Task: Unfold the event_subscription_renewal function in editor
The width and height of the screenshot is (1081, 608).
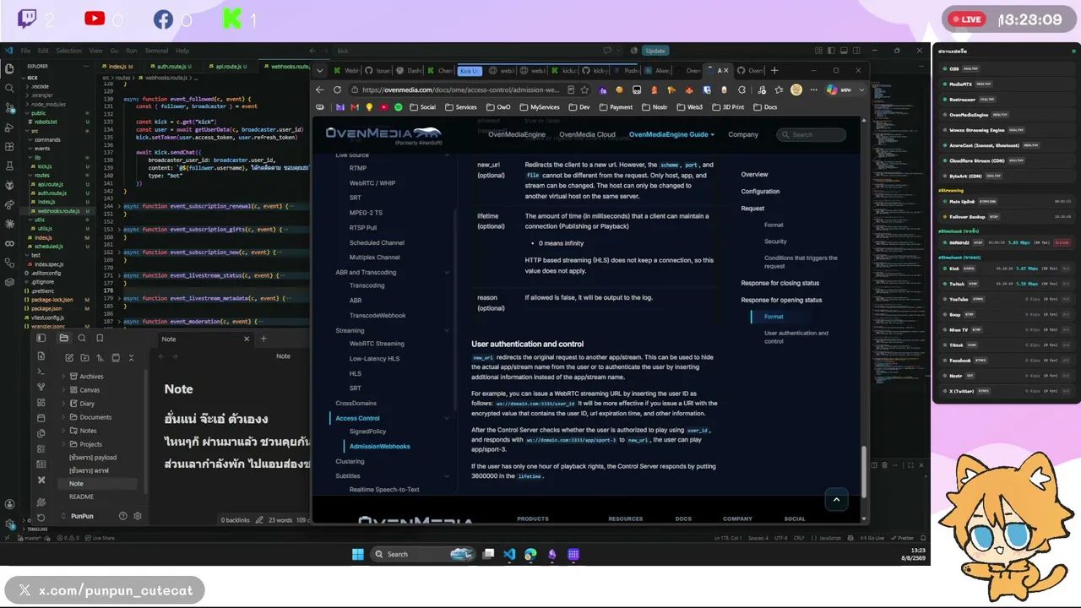Action: 117,206
